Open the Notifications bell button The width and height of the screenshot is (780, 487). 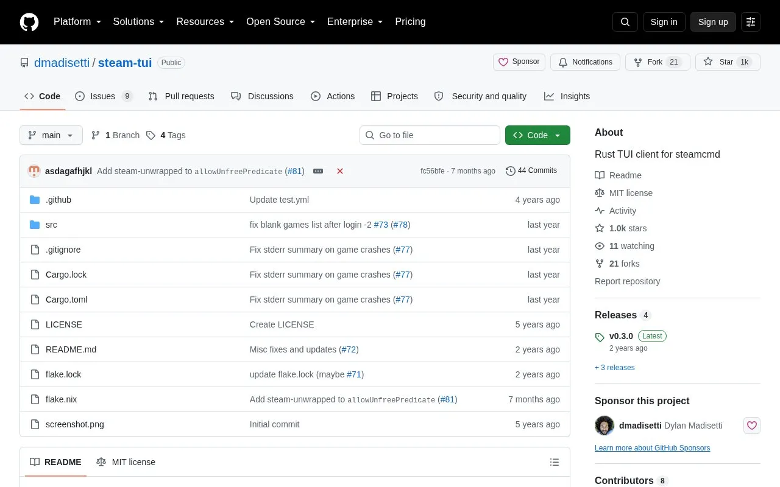[x=585, y=62]
